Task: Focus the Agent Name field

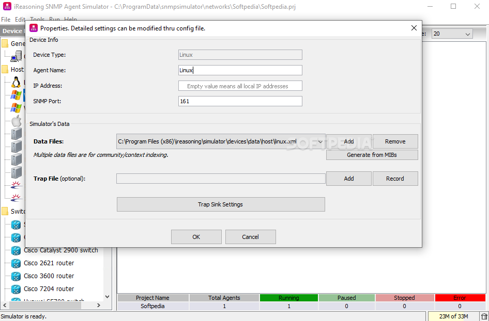Action: [x=240, y=70]
